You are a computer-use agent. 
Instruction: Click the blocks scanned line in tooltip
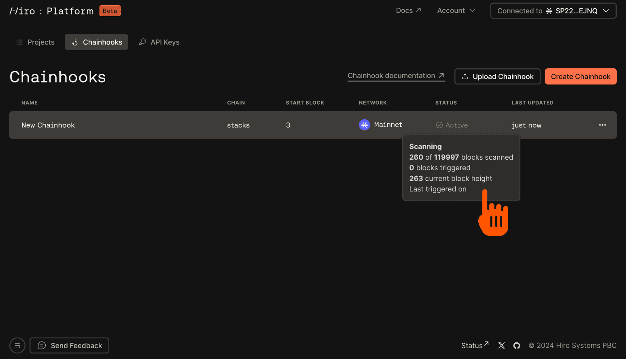(461, 157)
